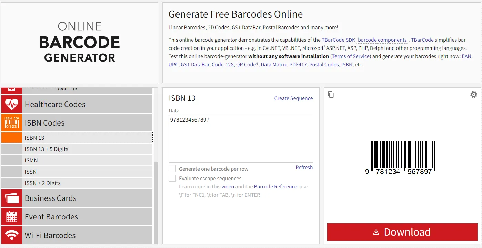Click the Event Barcodes calendar icon
This screenshot has width=482, height=248.
click(12, 217)
